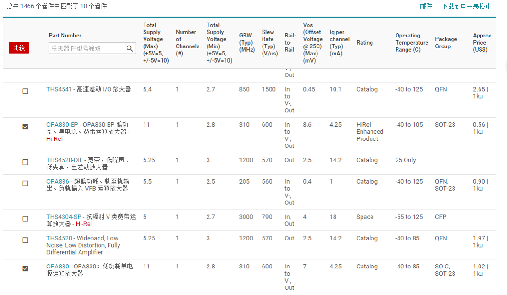Click the 205 GBW value cell

tap(244, 181)
